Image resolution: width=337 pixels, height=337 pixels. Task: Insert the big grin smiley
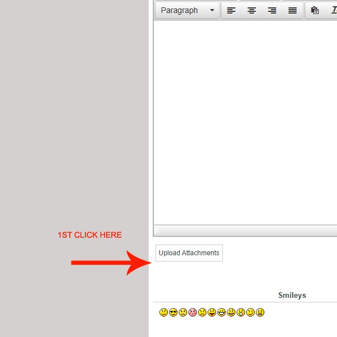[221, 312]
